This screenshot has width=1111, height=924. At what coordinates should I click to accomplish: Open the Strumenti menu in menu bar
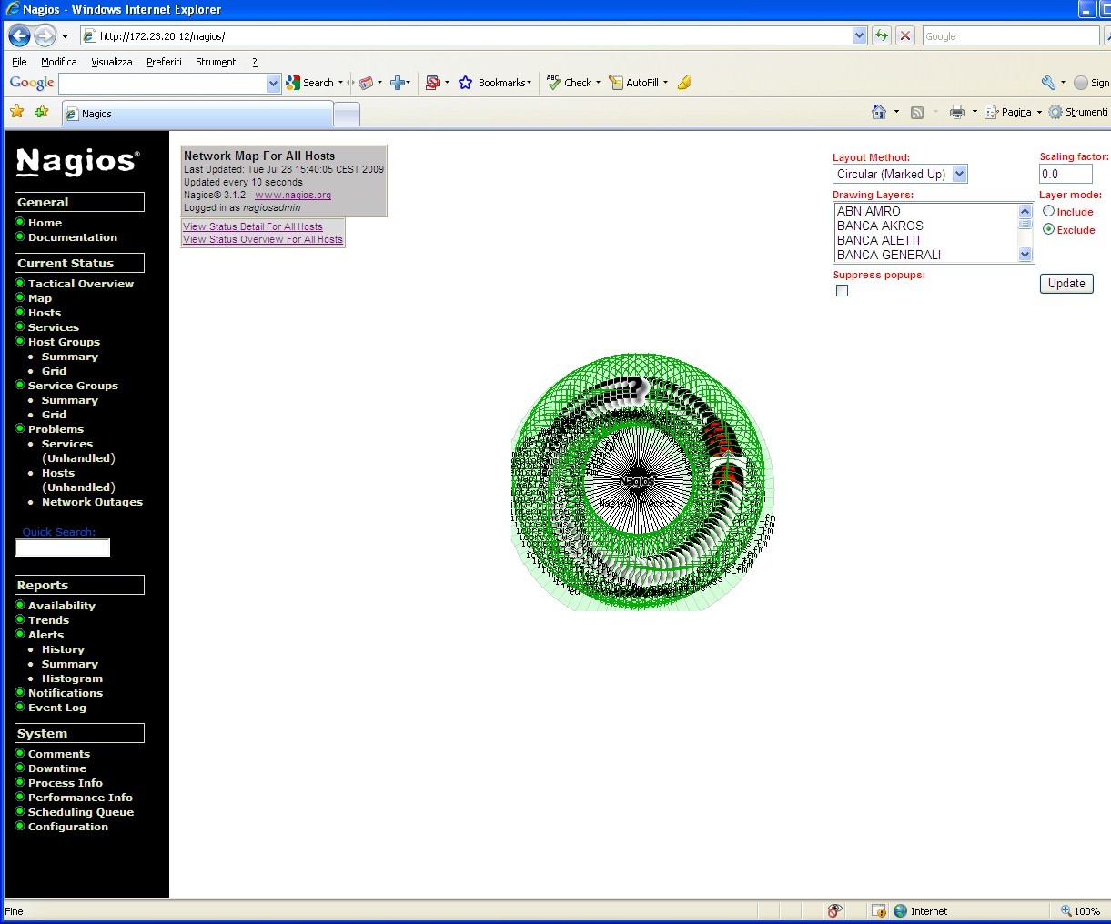point(217,62)
